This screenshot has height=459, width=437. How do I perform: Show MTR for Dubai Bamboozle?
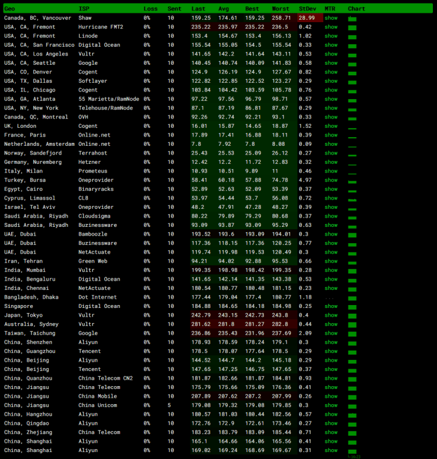coord(331,234)
